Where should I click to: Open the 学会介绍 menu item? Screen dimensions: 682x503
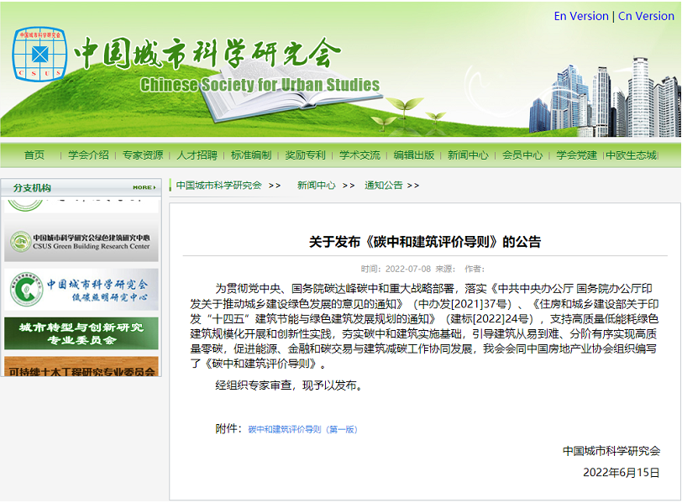click(88, 155)
